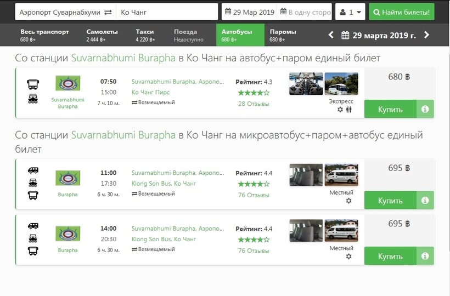Open the 29 Mar 2019 departure date picker
Image resolution: width=450 pixels, height=296 pixels.
pos(249,12)
